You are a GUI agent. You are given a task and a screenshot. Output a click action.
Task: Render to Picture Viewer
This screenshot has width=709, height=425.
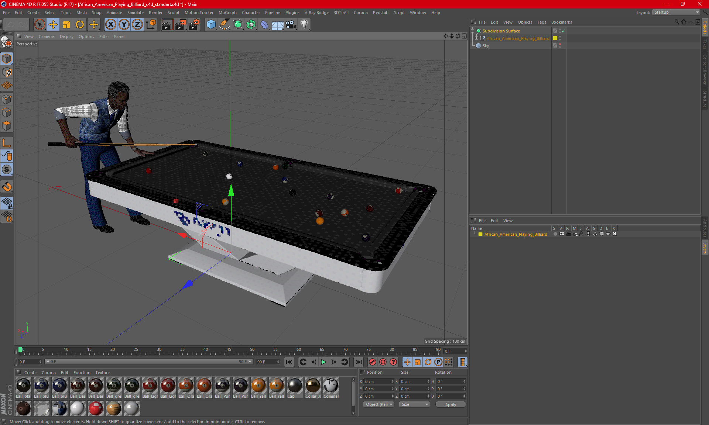tap(181, 25)
